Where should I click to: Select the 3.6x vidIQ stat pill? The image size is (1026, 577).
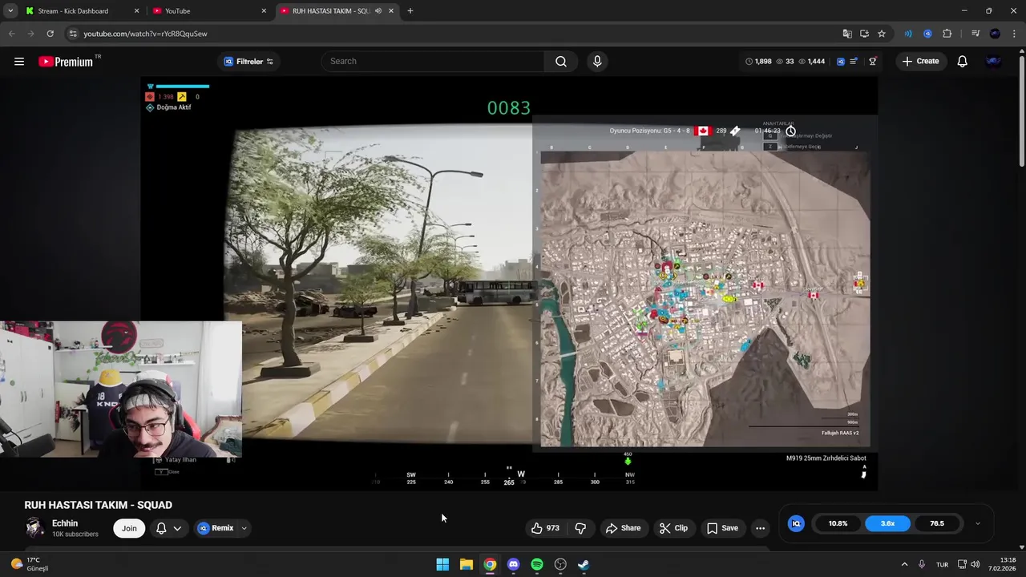(x=887, y=523)
